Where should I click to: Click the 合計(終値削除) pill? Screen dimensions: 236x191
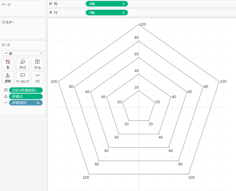coord(26,90)
